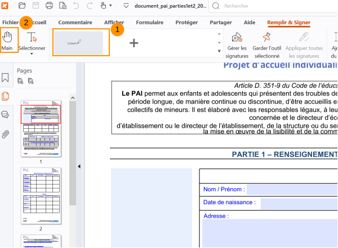Viewport: 338px width, 248px height.
Task: Redo the last action
Action: click(x=90, y=6)
